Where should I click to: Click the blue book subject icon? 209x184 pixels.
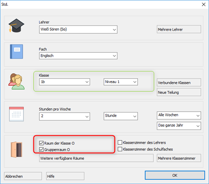coord(16,51)
